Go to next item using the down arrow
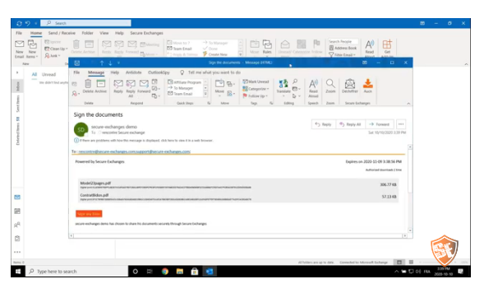The width and height of the screenshot is (484, 307). (x=110, y=63)
